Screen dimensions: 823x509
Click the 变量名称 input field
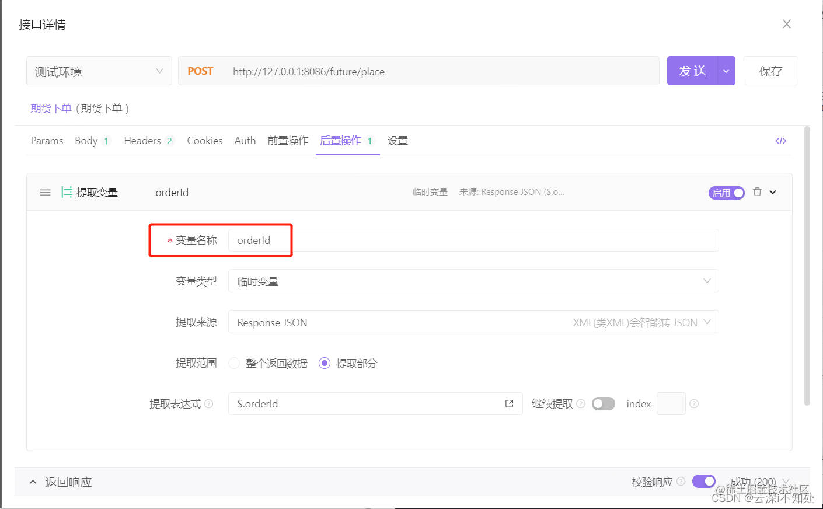click(x=473, y=240)
